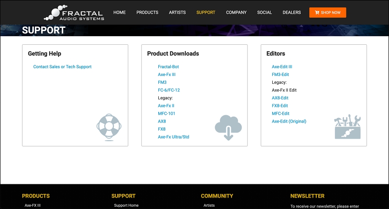The width and height of the screenshot is (389, 209).
Task: Open legacy Axe-Fx II downloads link
Action: click(166, 106)
